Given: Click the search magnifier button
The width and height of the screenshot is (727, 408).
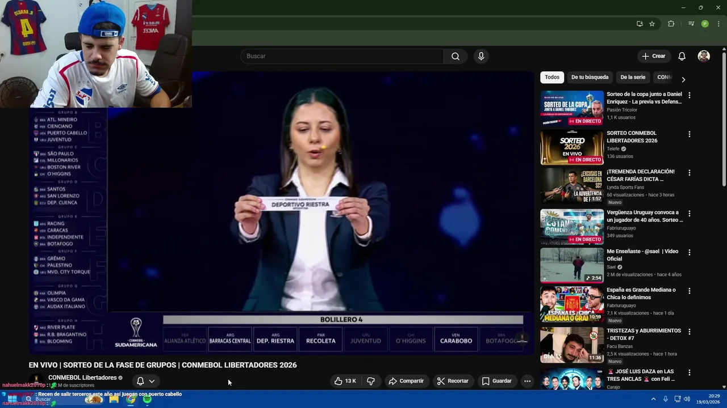Looking at the screenshot, I should 455,56.
